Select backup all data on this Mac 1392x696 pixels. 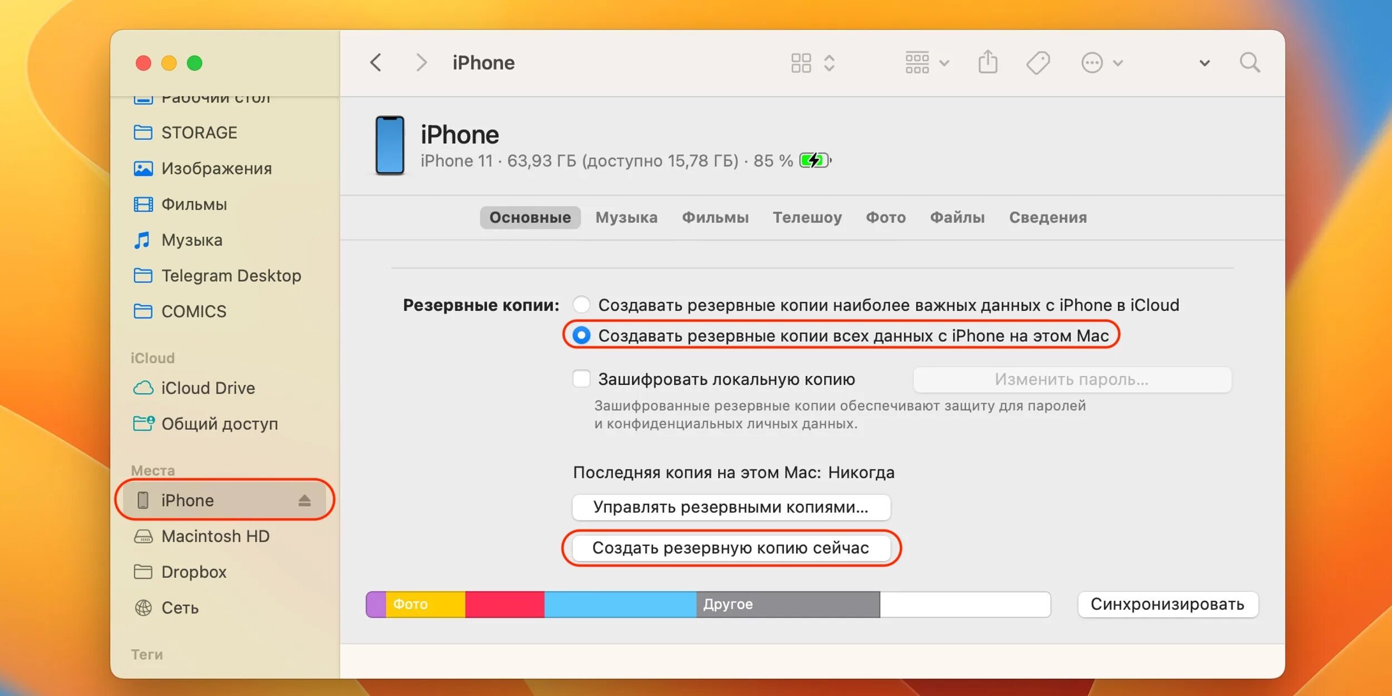point(581,336)
